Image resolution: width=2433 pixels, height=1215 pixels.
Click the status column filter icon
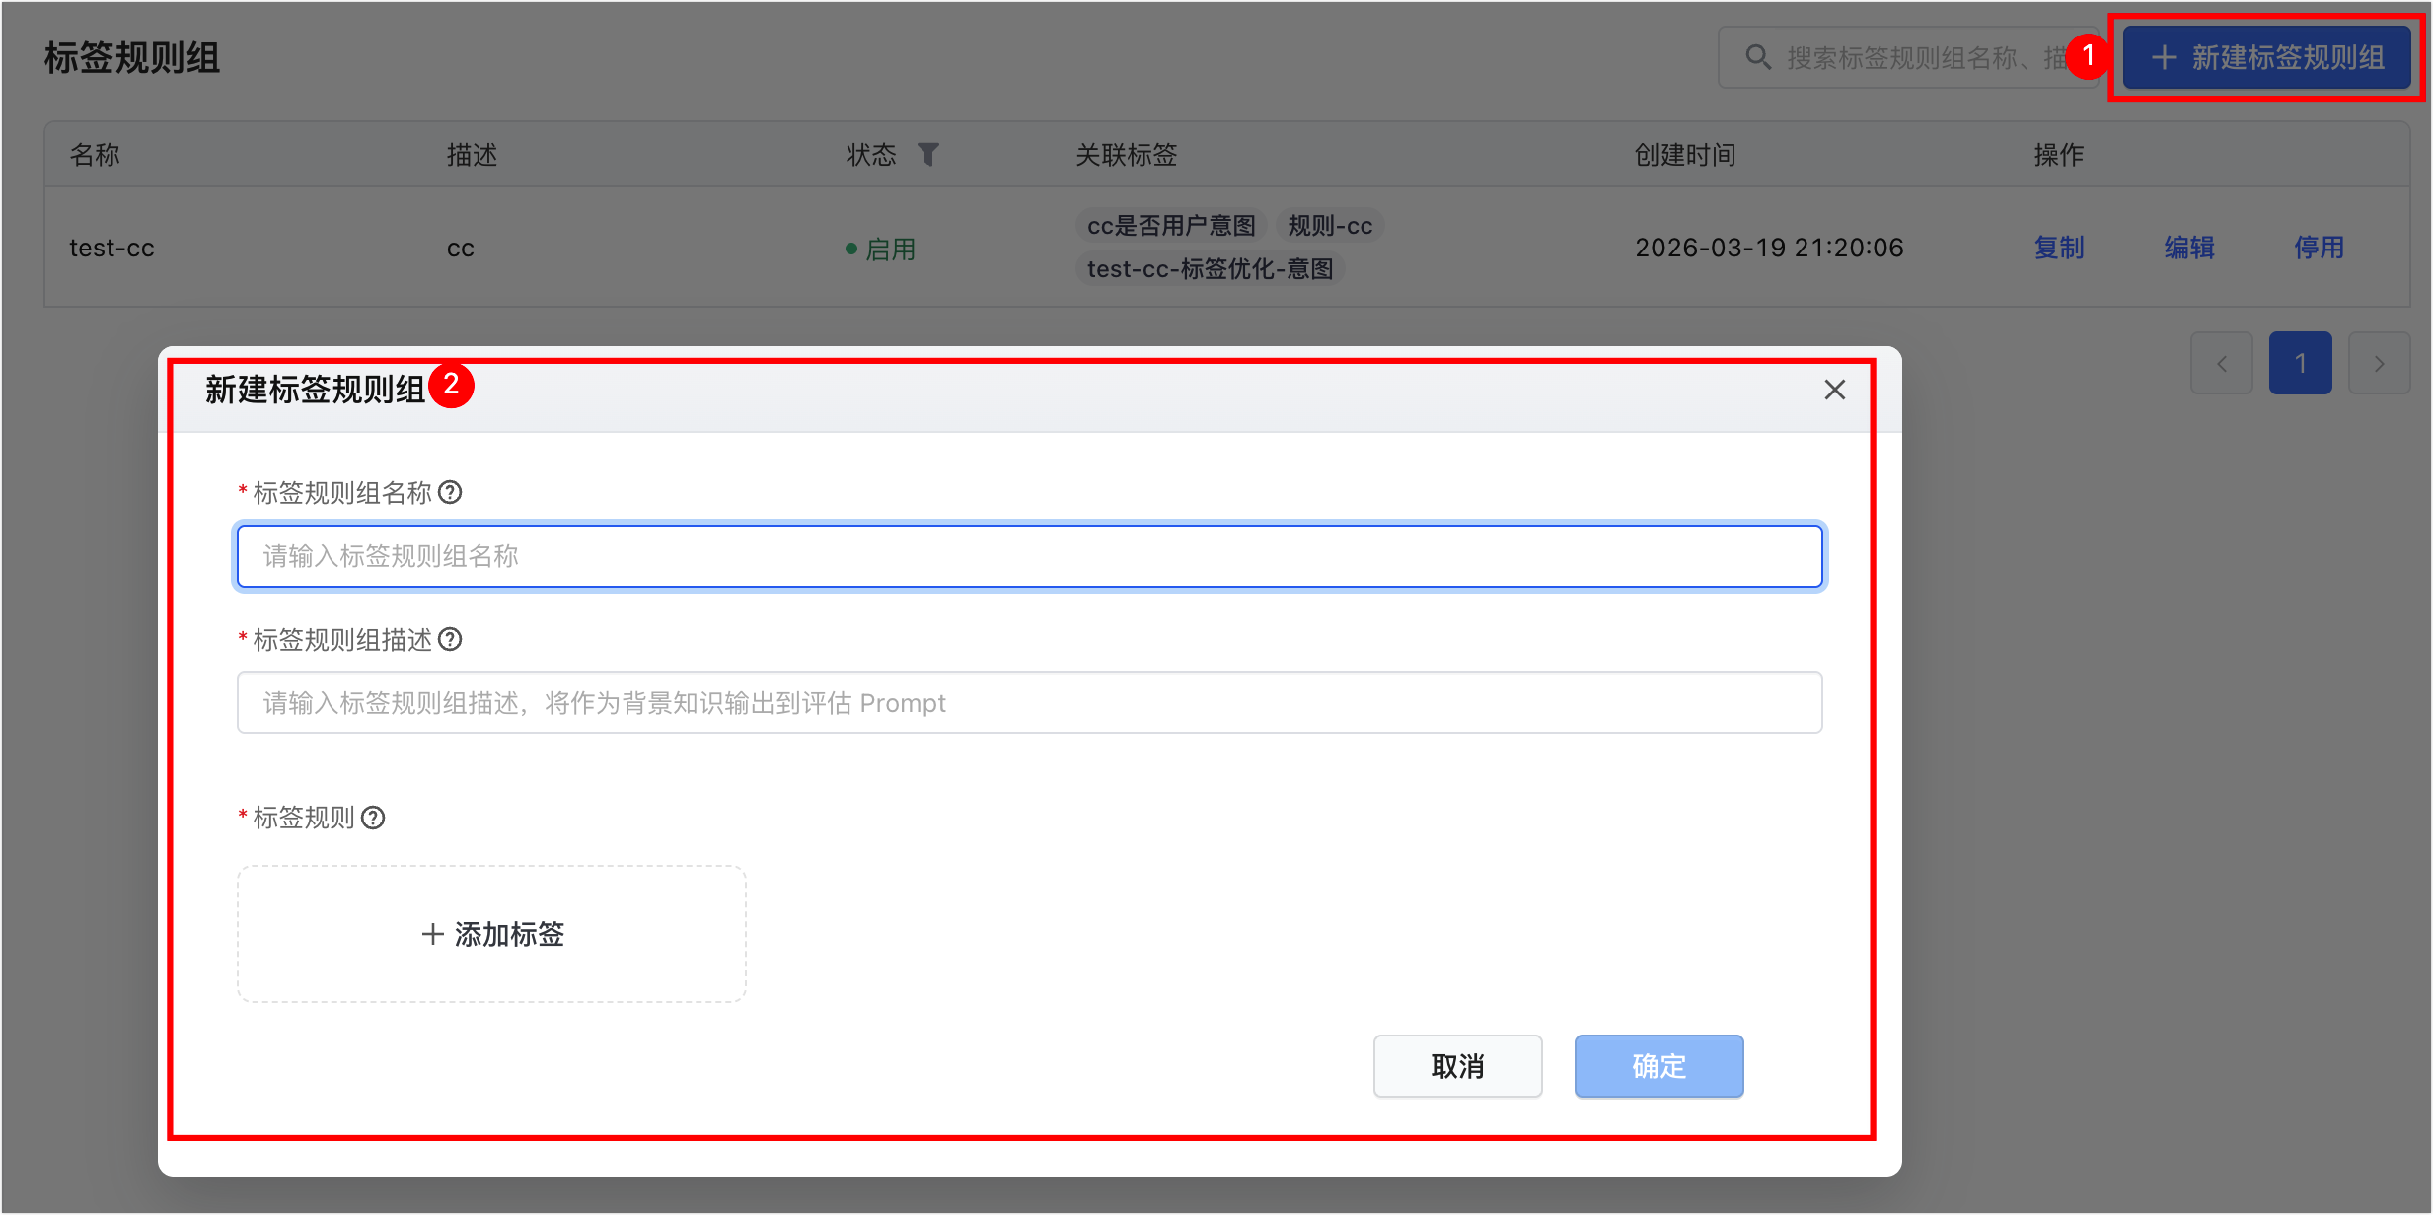click(x=927, y=155)
